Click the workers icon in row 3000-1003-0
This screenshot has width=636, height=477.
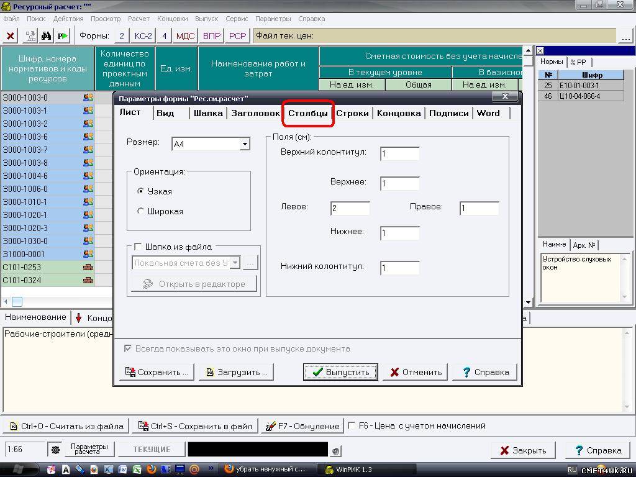point(88,98)
